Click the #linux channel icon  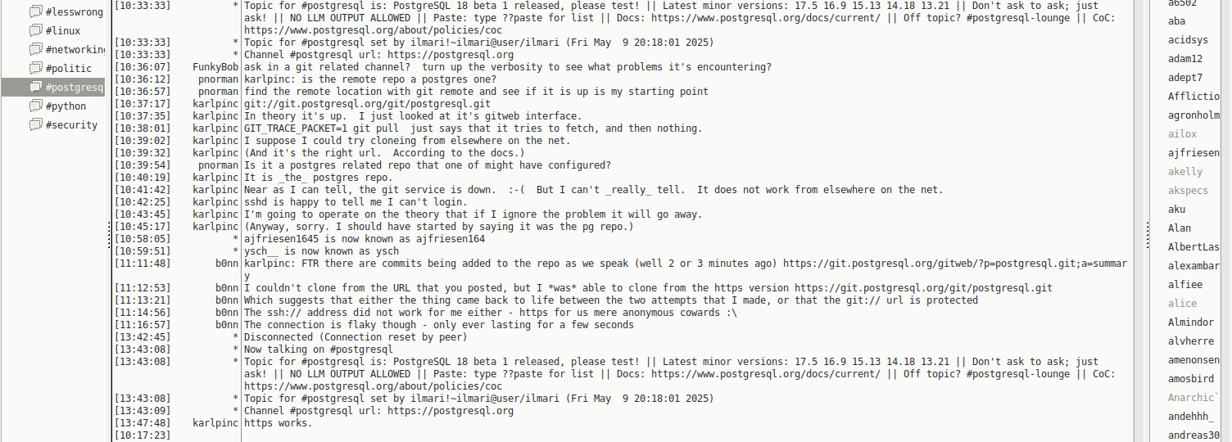(35, 31)
